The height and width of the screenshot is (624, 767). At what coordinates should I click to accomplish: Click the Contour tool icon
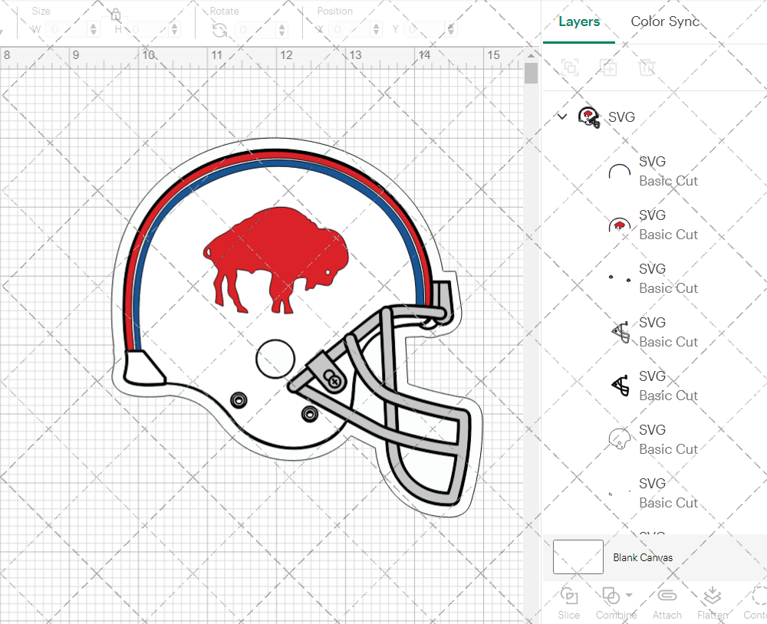tap(759, 596)
